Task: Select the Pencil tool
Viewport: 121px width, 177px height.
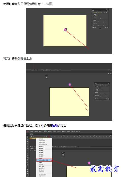Action: (28, 162)
